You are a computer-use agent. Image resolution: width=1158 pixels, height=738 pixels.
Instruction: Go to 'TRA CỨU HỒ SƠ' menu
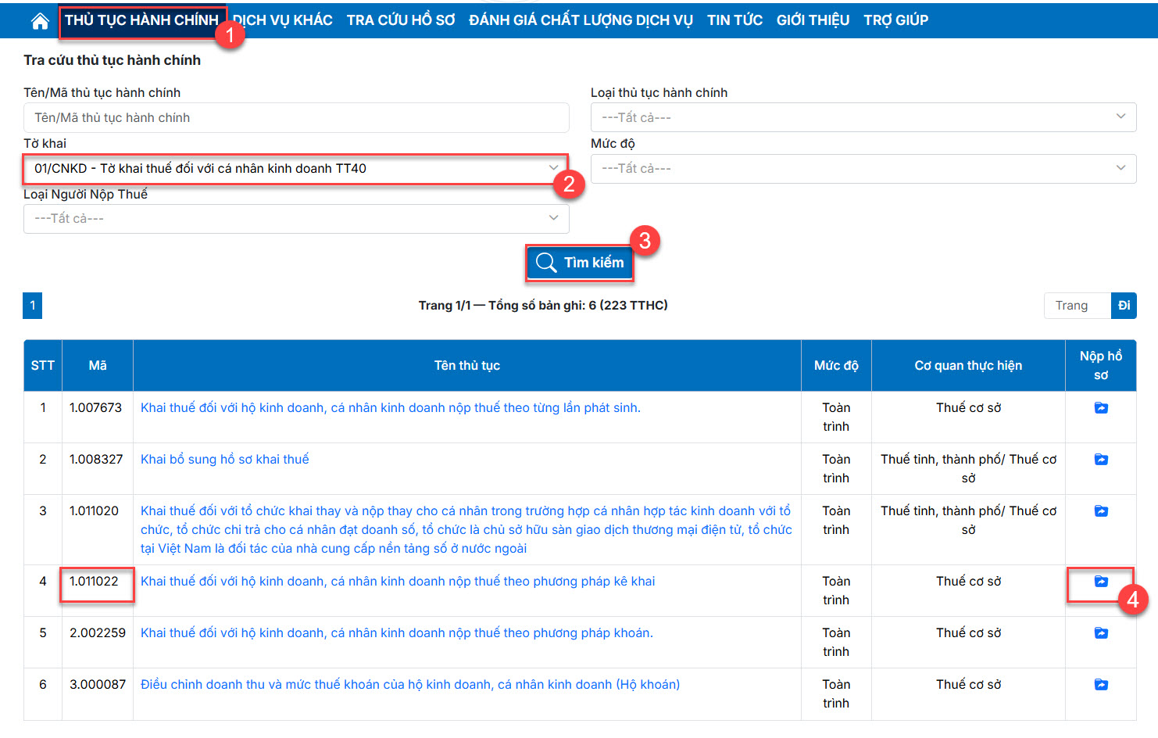click(400, 20)
